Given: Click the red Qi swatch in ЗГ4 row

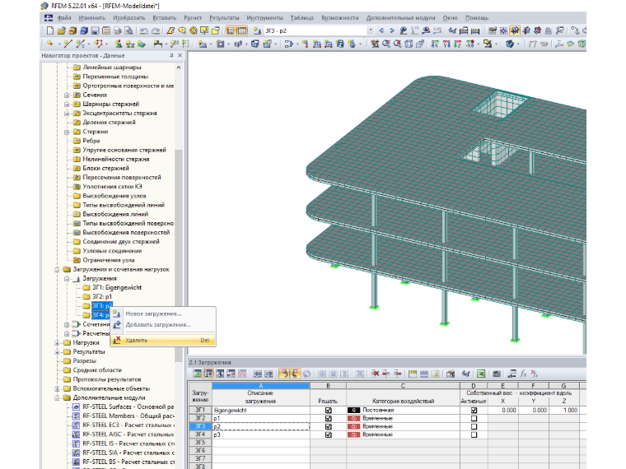Looking at the screenshot, I should pos(353,434).
